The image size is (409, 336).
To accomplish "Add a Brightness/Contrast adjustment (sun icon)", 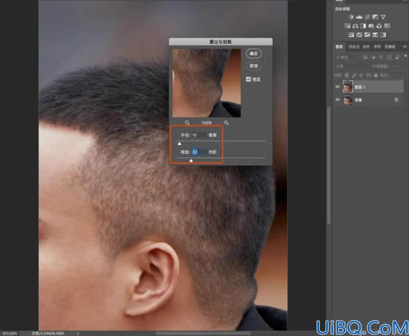I will 351,17.
